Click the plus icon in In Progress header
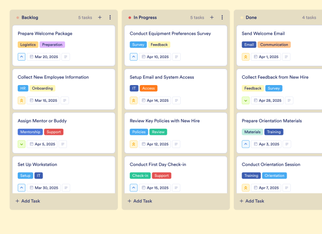 point(212,18)
